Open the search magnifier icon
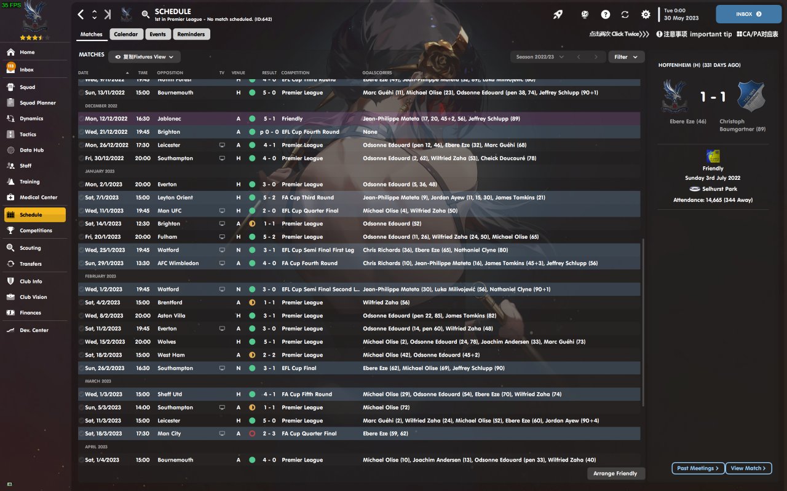Image resolution: width=787 pixels, height=491 pixels. [145, 14]
